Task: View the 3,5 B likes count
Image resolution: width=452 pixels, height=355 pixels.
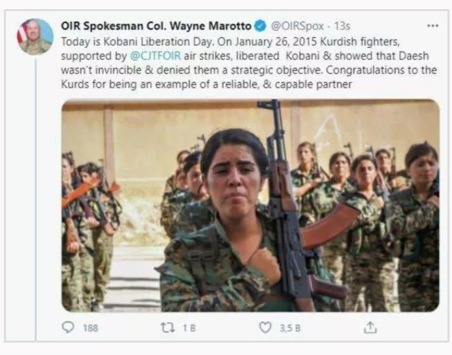Action: (x=290, y=328)
